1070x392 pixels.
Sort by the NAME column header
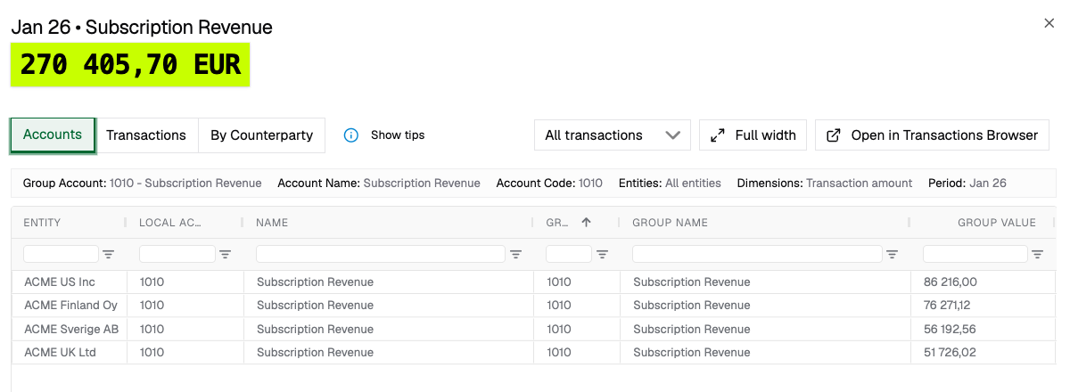(272, 223)
